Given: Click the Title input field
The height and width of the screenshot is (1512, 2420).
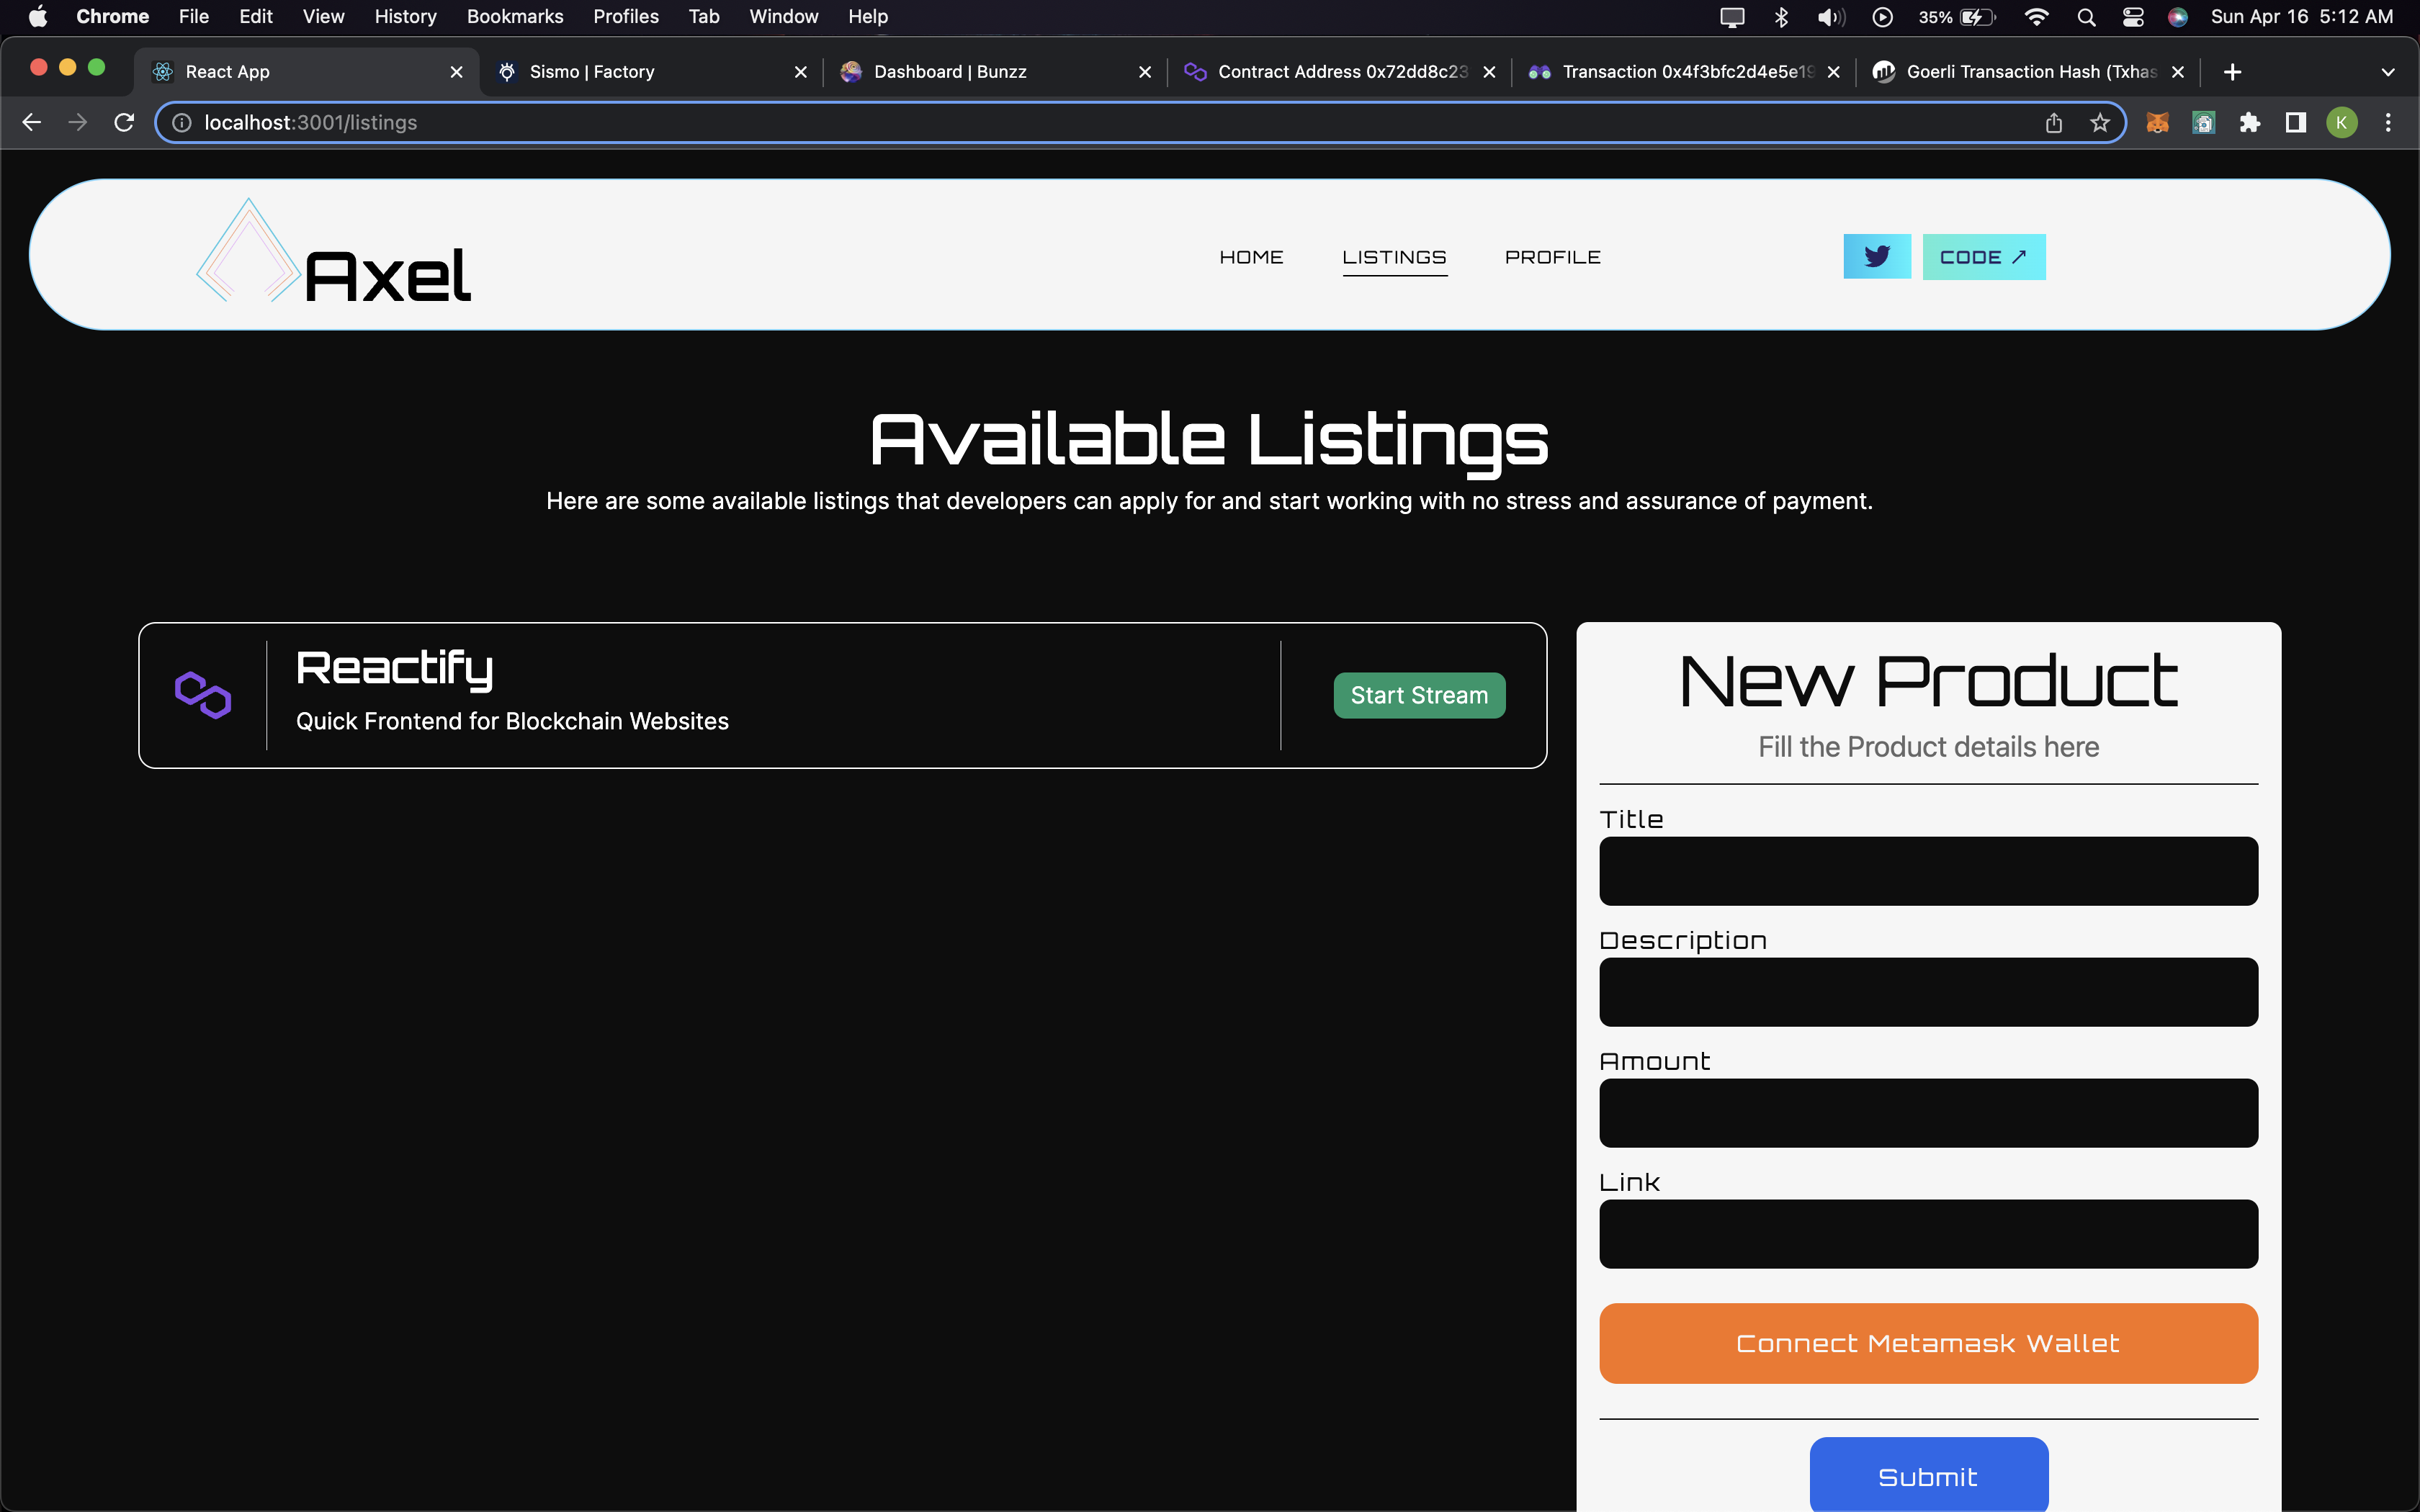Looking at the screenshot, I should [1929, 871].
